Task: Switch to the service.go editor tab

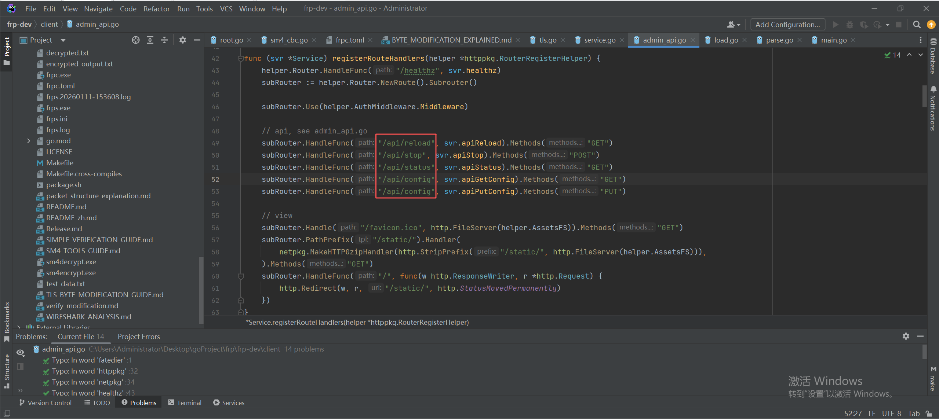Action: (x=599, y=40)
